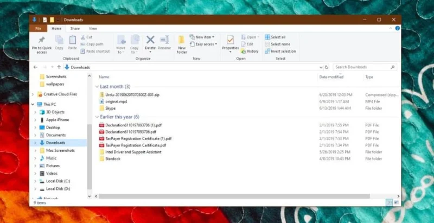Open the File tab
The image size is (434, 223).
pos(38,29)
